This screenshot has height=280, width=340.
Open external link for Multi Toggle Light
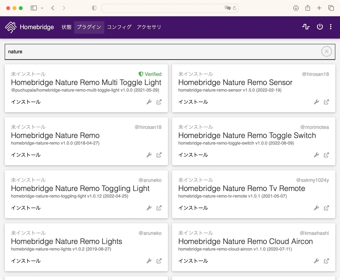pyautogui.click(x=159, y=102)
